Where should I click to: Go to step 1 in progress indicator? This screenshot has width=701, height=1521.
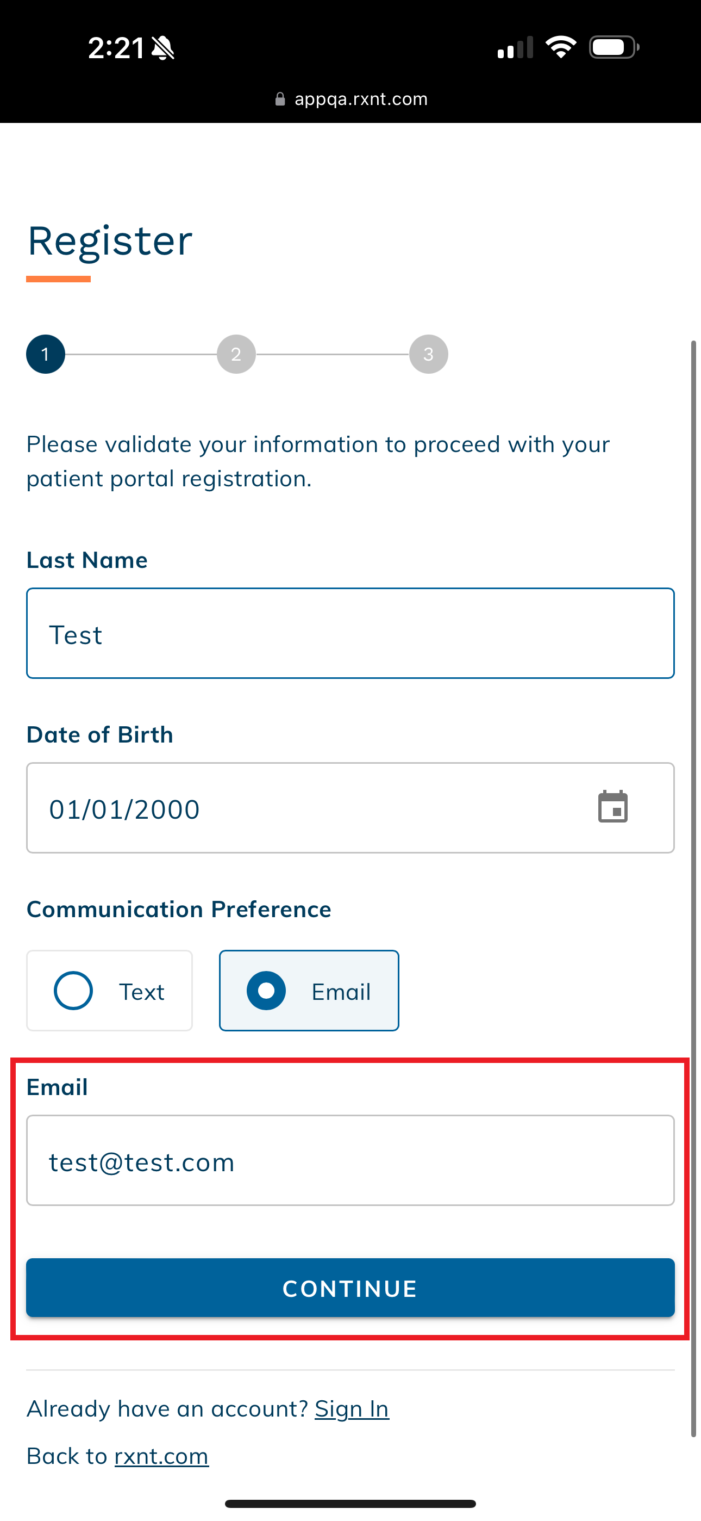pos(46,354)
